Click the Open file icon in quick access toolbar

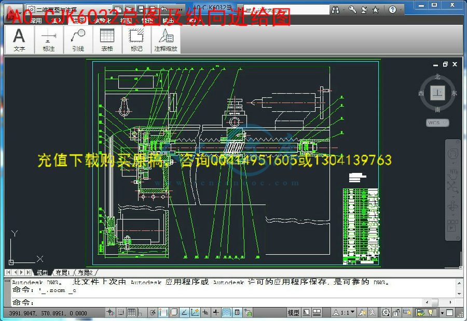129,9
